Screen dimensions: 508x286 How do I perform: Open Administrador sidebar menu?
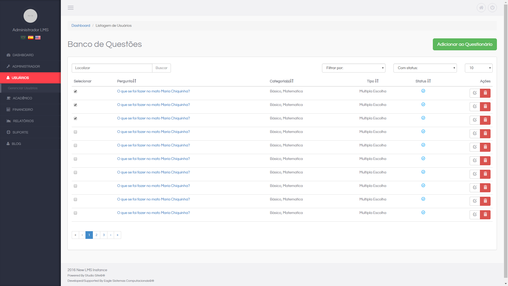coord(30,66)
